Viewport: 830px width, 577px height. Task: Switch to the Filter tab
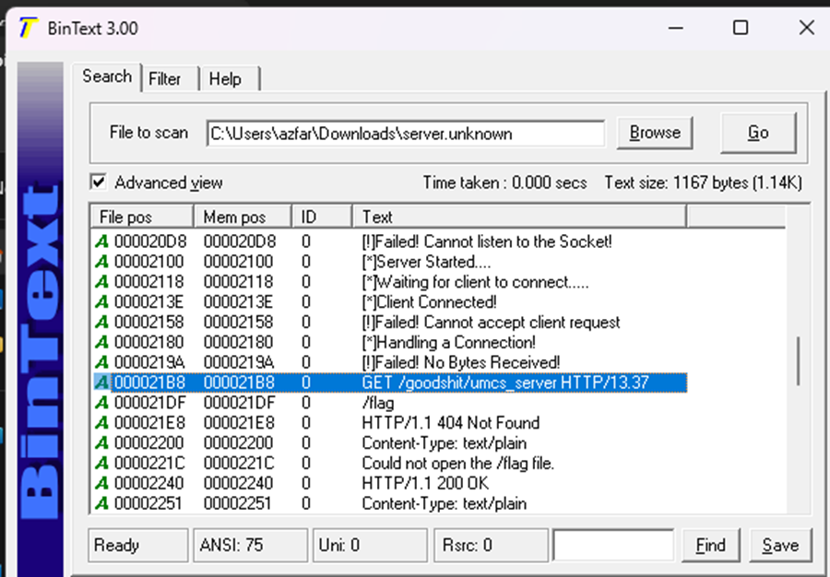click(x=165, y=79)
